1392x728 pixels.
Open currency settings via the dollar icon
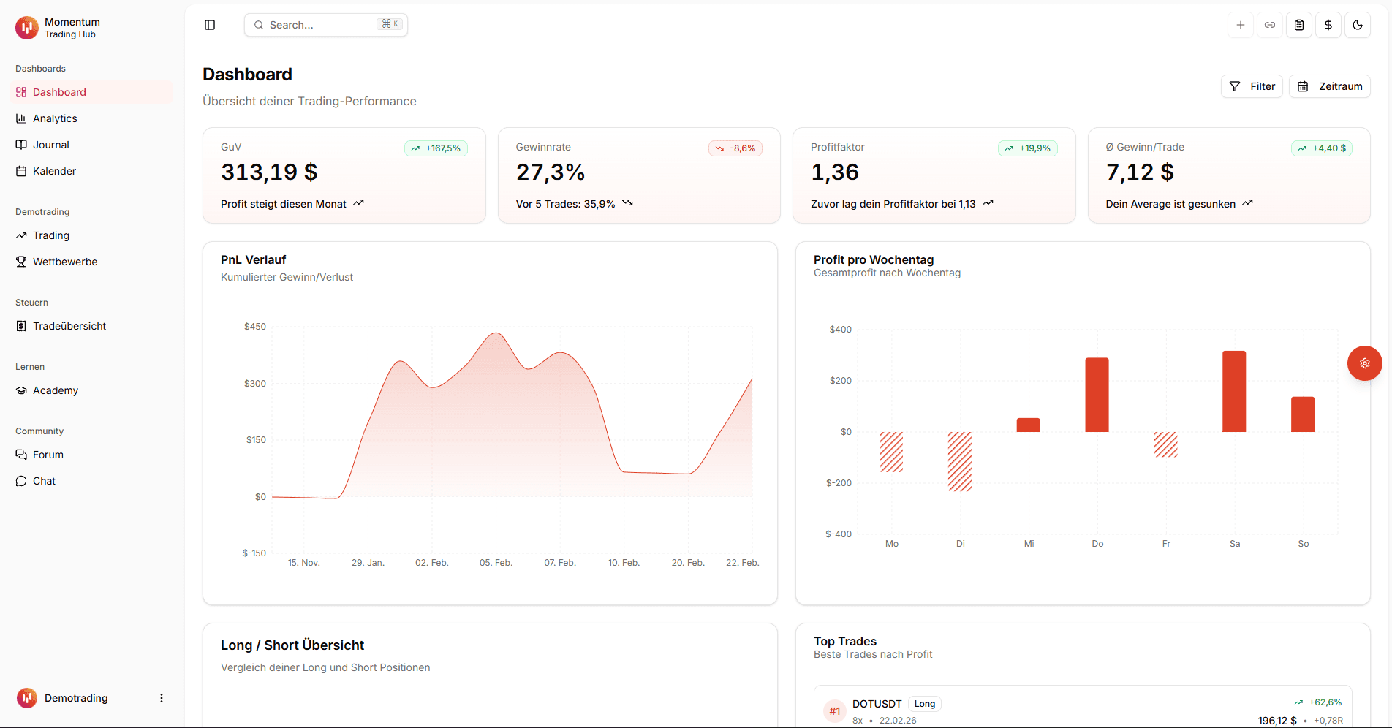click(x=1328, y=24)
